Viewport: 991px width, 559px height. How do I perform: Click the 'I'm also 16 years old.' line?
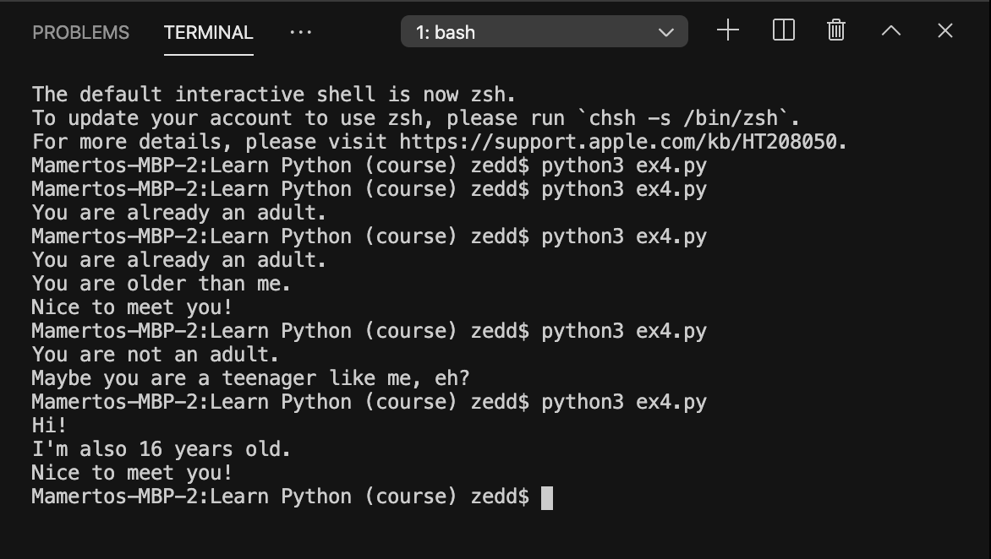(x=162, y=449)
